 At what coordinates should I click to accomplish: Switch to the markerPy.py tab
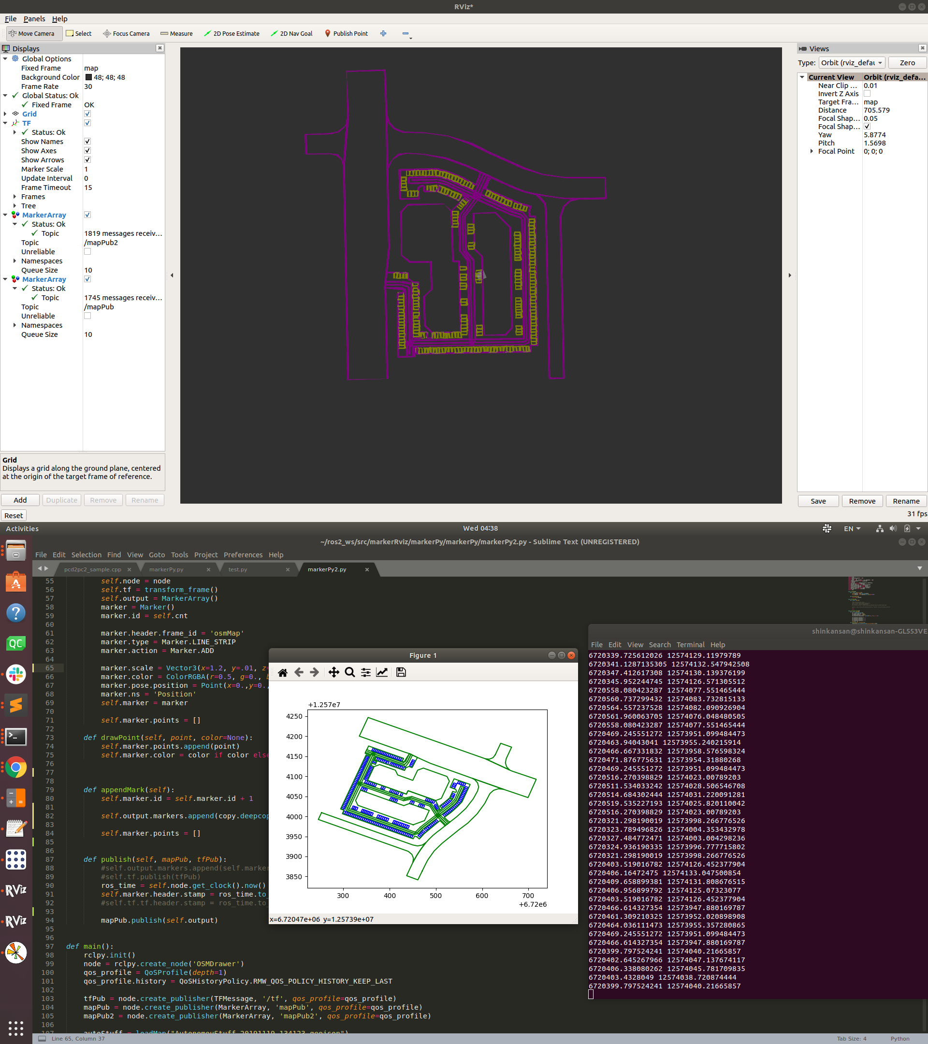[166, 569]
